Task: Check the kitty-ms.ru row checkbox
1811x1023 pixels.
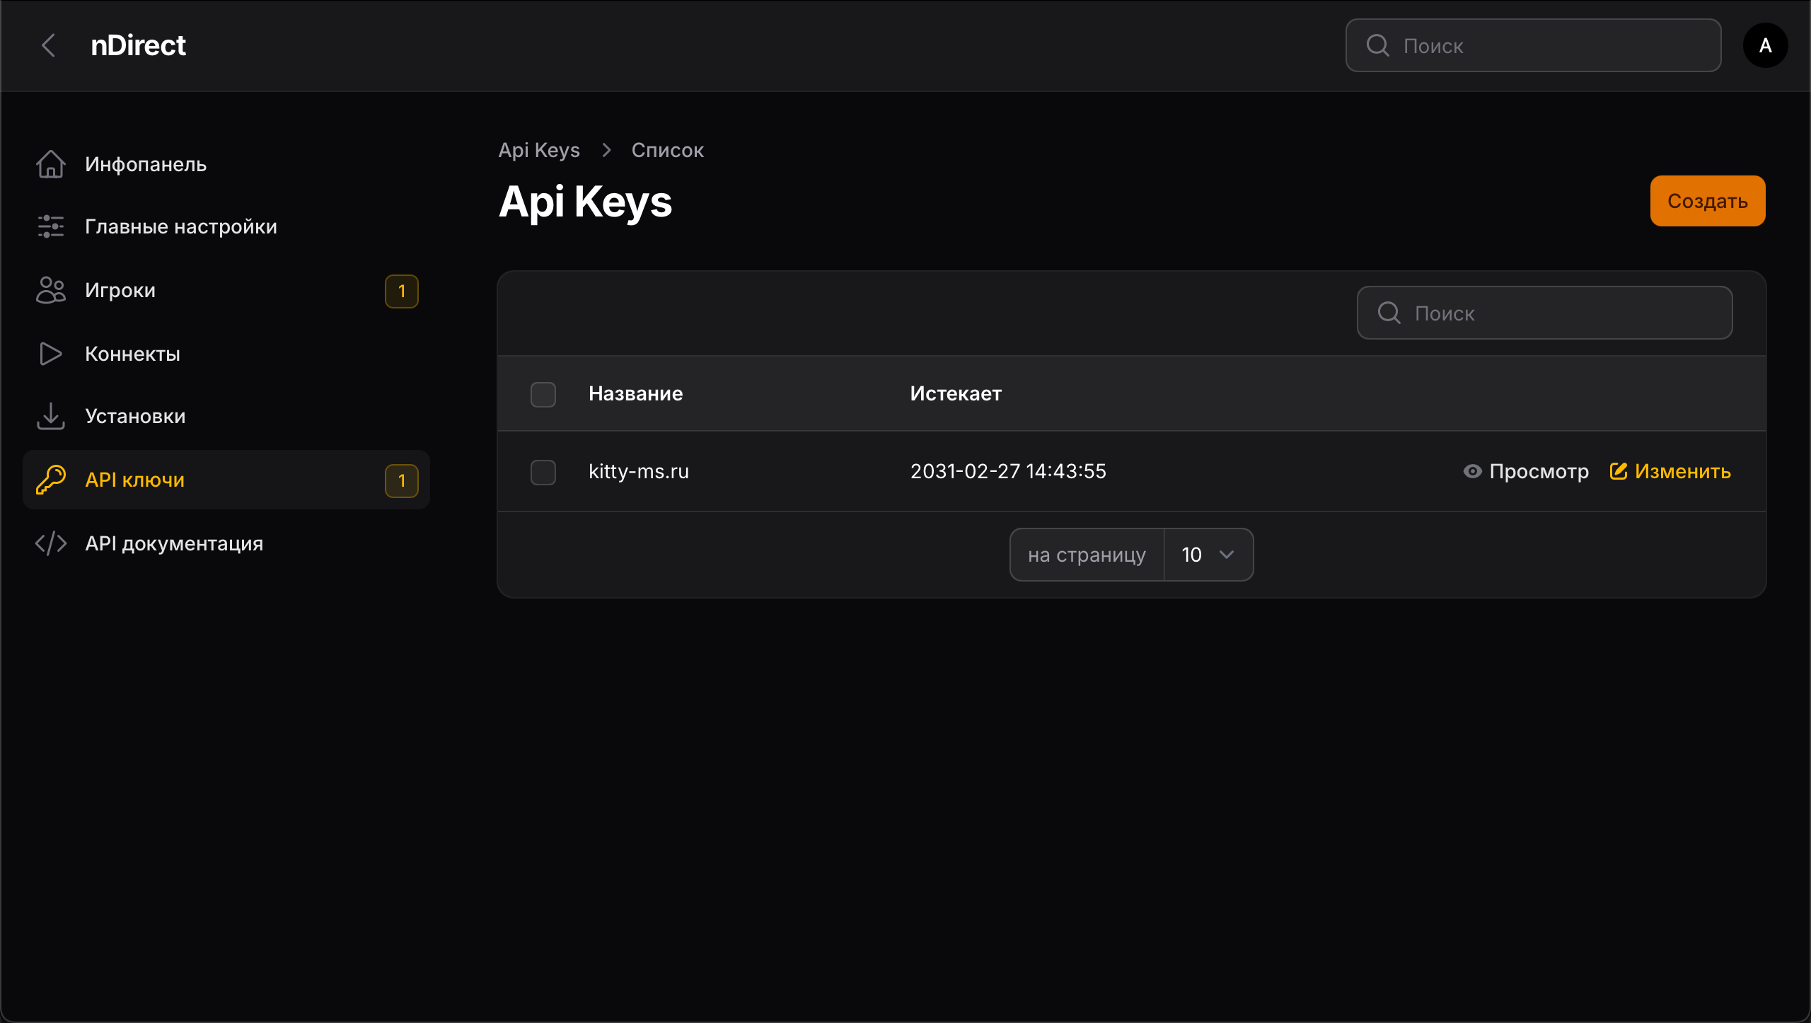Action: [x=543, y=472]
